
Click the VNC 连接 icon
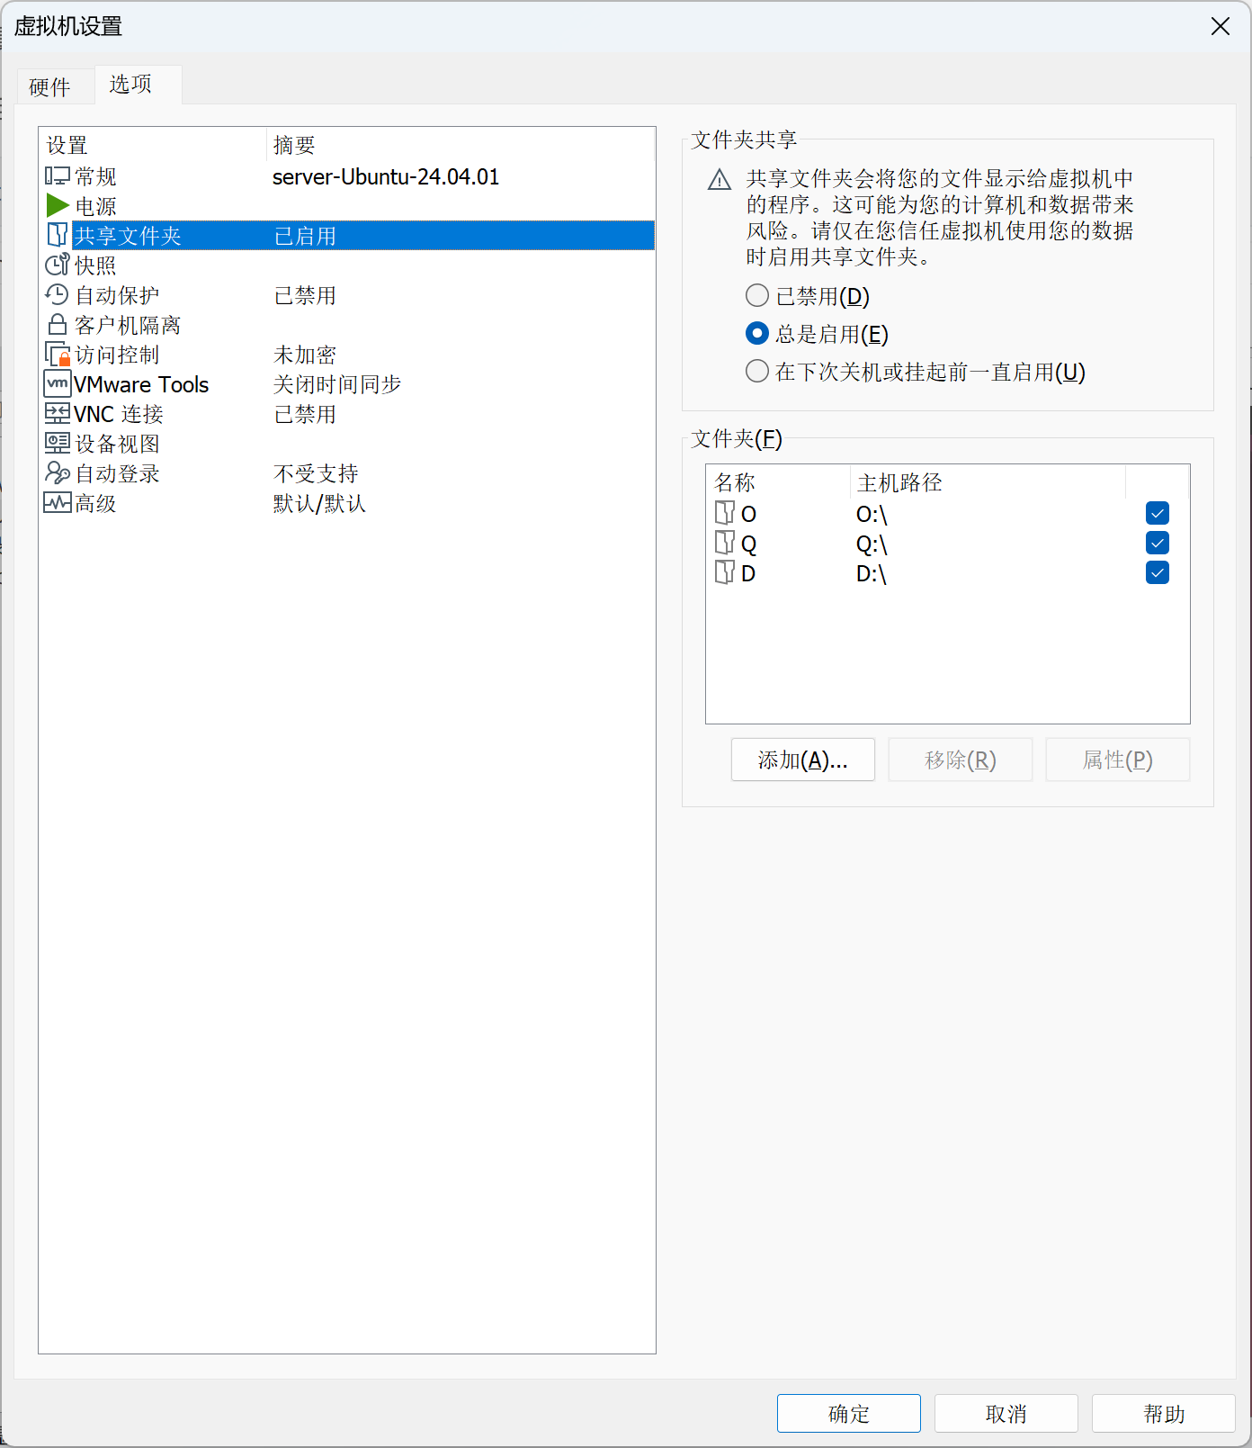coord(58,414)
